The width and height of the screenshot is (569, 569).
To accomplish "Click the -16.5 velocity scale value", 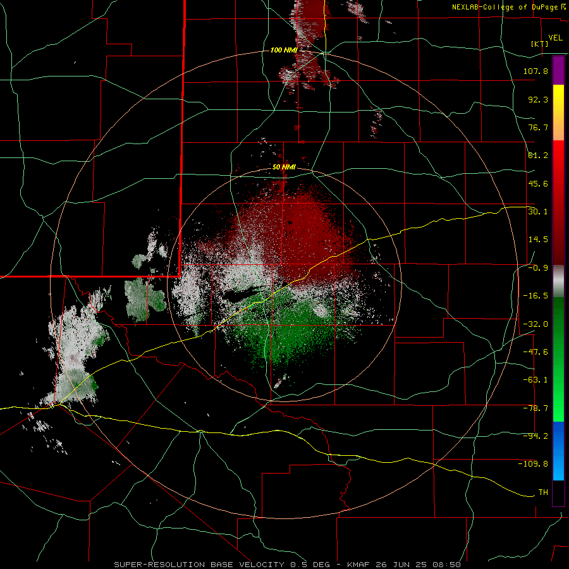I will [x=535, y=296].
